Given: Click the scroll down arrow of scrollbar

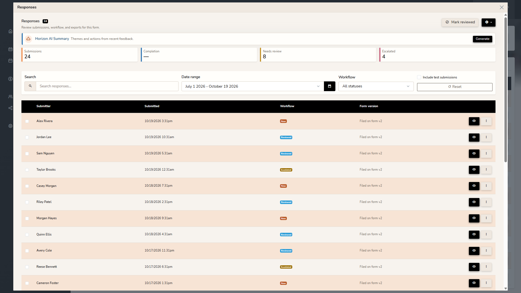Looking at the screenshot, I should [x=506, y=288].
